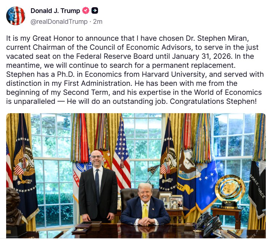Open the @realDonaldTrump handle link
This screenshot has height=239, width=268.
pos(59,22)
